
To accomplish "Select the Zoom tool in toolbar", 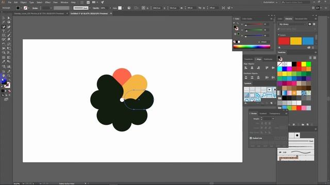I will tap(9, 76).
